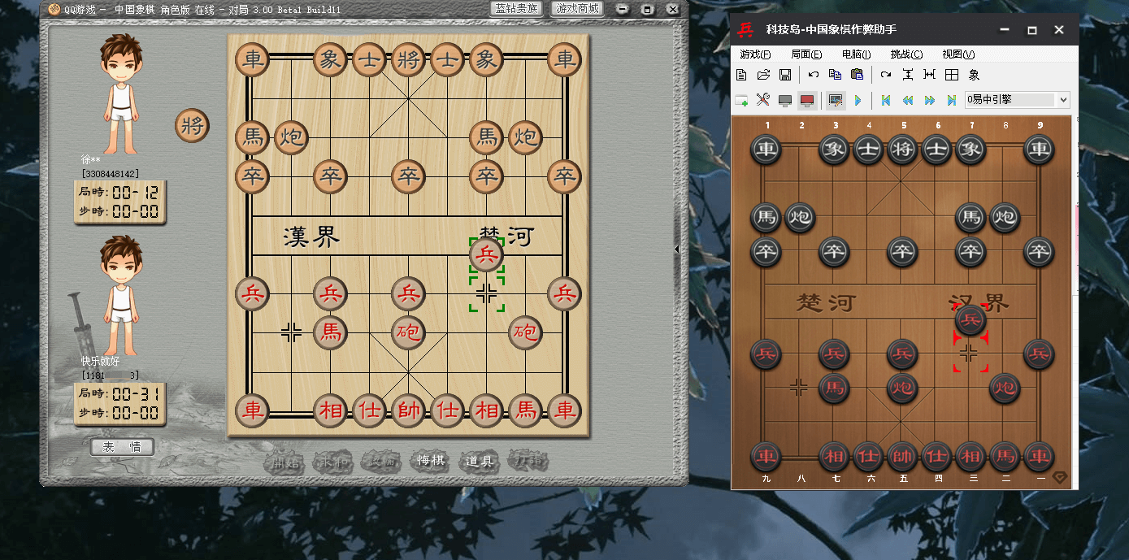The image size is (1129, 560).
Task: Collapse side panel using left arrow handle
Action: pyautogui.click(x=677, y=250)
